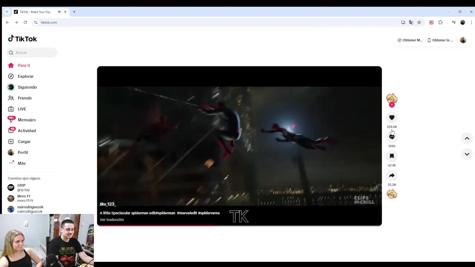Install app icon in address bar
The width and height of the screenshot is (475, 267).
point(403,23)
